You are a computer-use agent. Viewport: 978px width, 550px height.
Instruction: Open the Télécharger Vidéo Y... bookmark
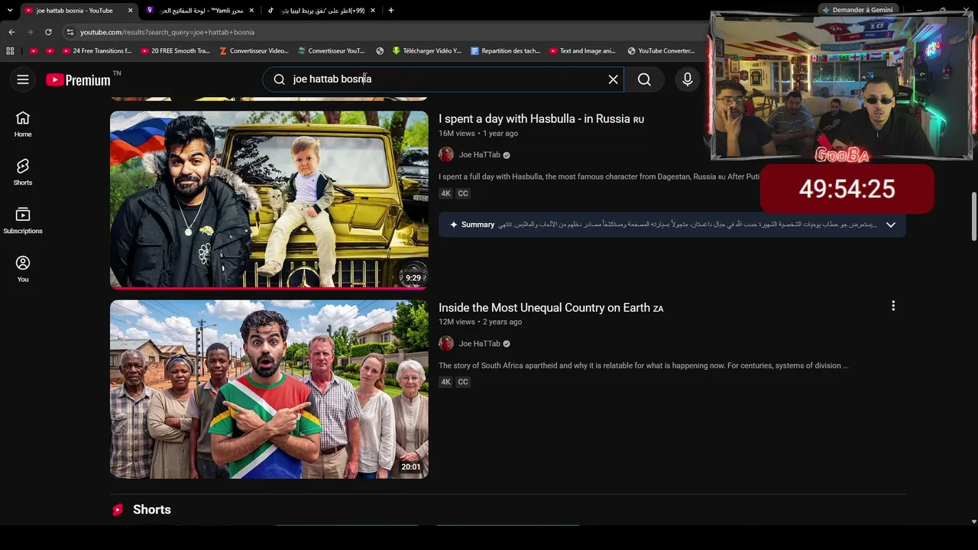pos(426,51)
